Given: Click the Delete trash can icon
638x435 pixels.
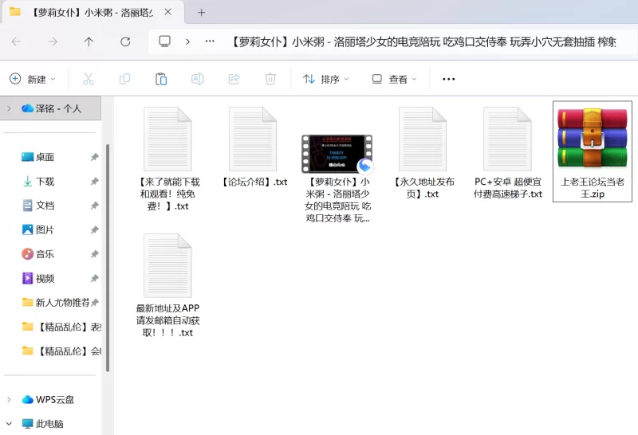Looking at the screenshot, I should pos(270,79).
